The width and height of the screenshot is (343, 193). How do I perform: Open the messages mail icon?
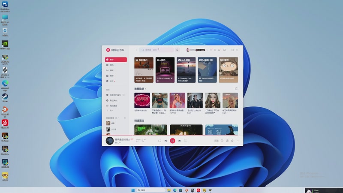click(x=211, y=50)
